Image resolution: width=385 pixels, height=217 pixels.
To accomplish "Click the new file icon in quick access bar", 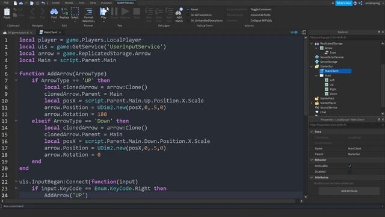I will 15,3.
